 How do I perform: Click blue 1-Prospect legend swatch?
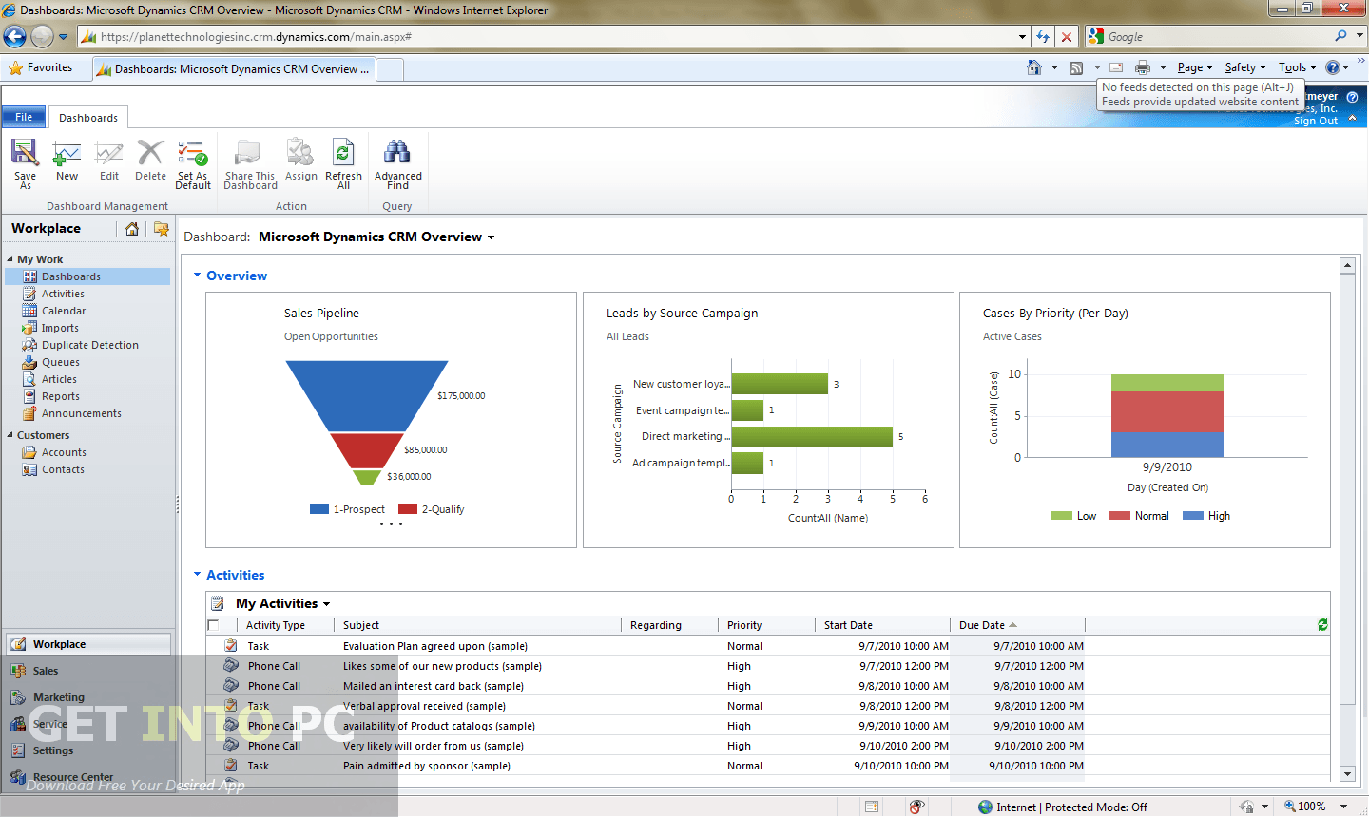point(319,509)
